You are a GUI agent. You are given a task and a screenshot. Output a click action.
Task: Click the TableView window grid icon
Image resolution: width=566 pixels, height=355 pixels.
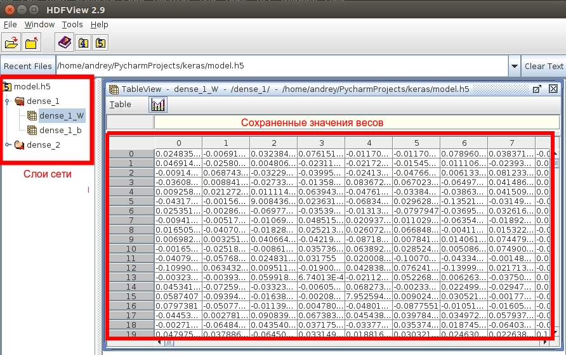tap(114, 89)
